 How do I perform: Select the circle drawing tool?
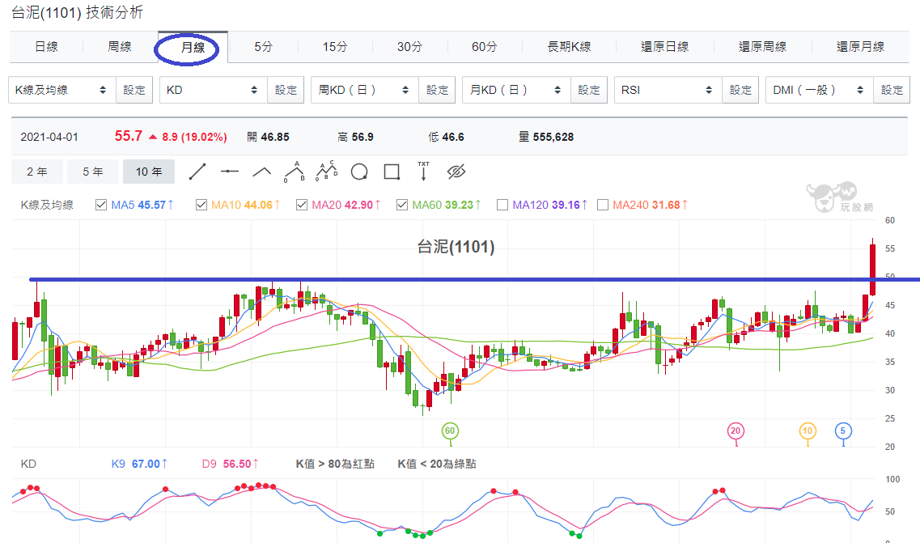(x=359, y=172)
